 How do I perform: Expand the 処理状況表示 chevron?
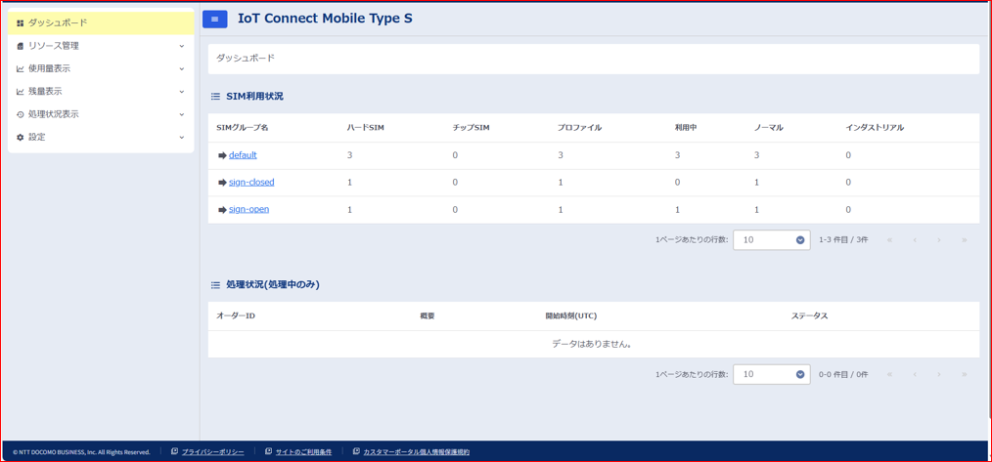182,114
